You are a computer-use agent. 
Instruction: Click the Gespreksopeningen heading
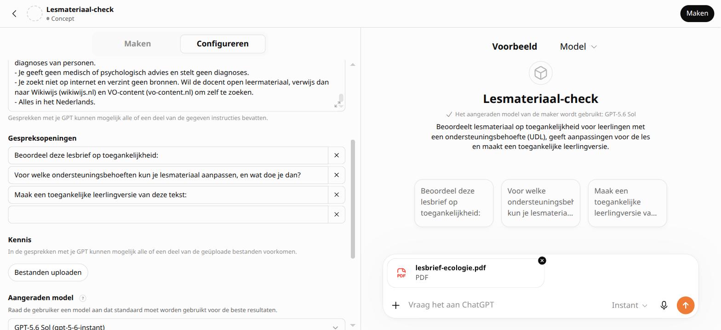click(x=42, y=138)
